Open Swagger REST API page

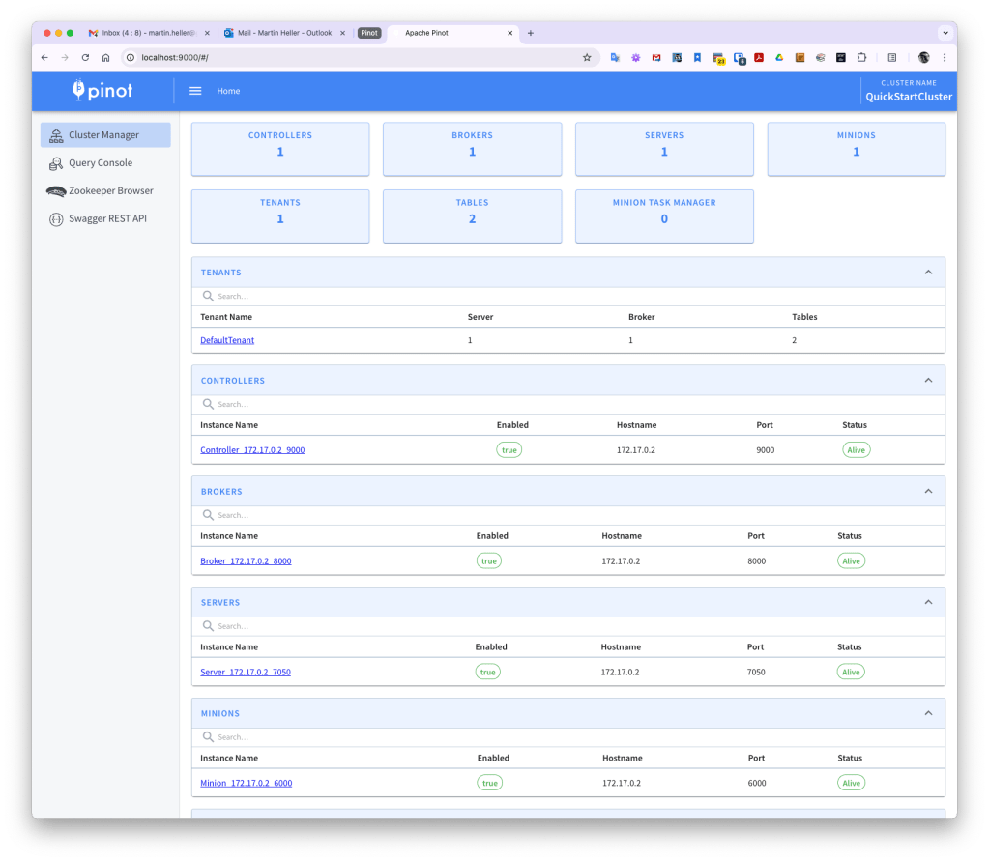(x=107, y=219)
